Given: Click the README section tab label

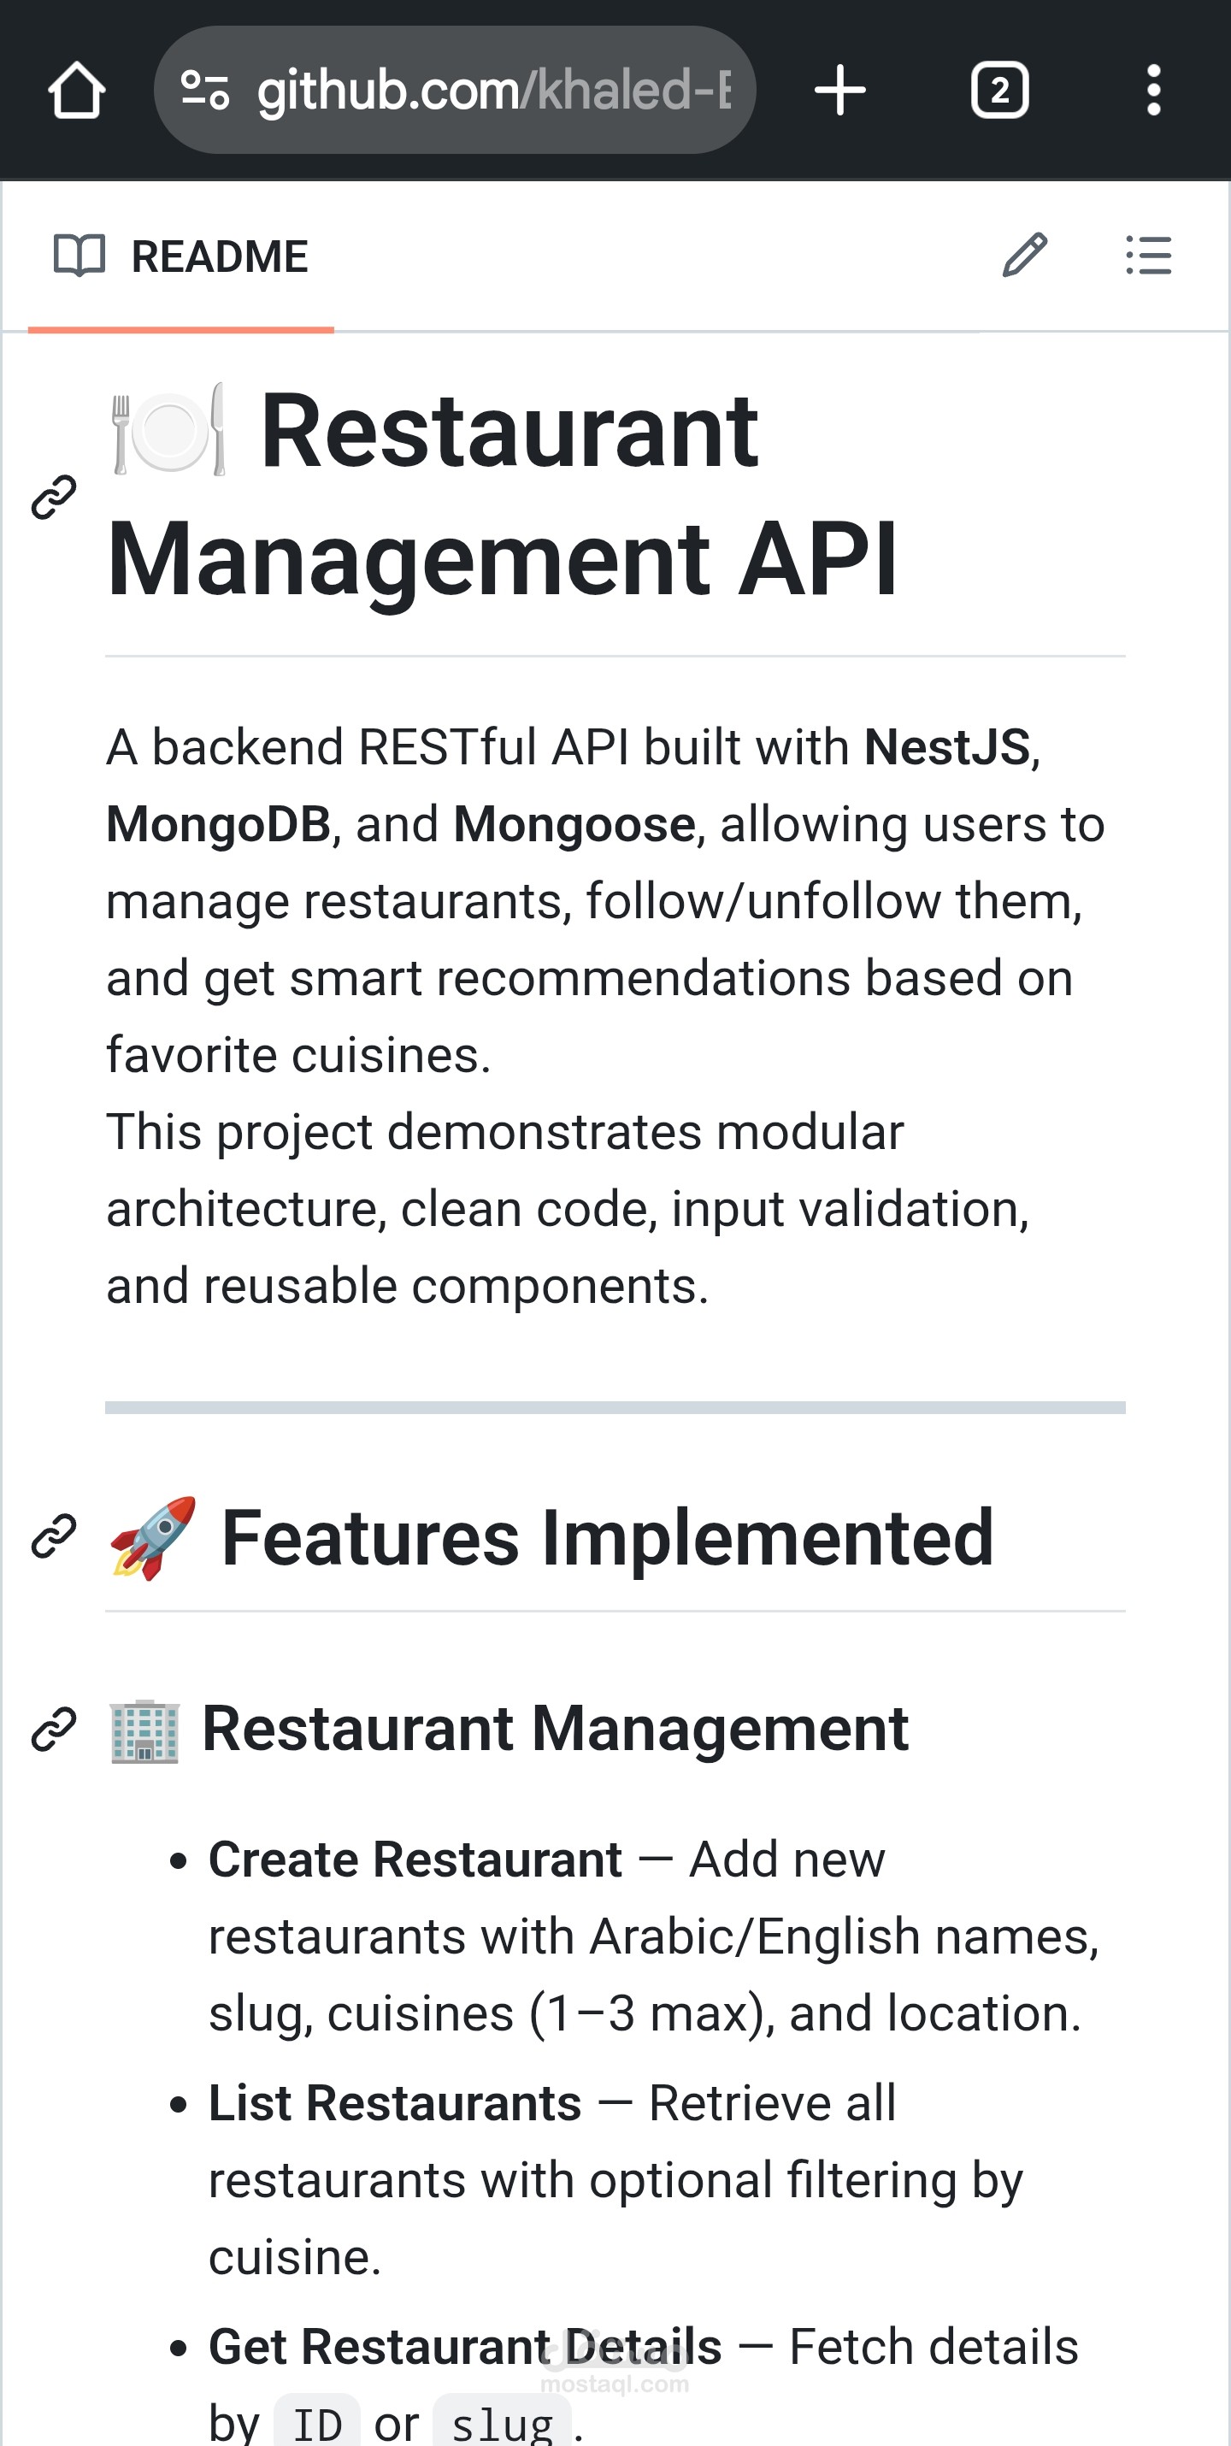Looking at the screenshot, I should click(219, 255).
